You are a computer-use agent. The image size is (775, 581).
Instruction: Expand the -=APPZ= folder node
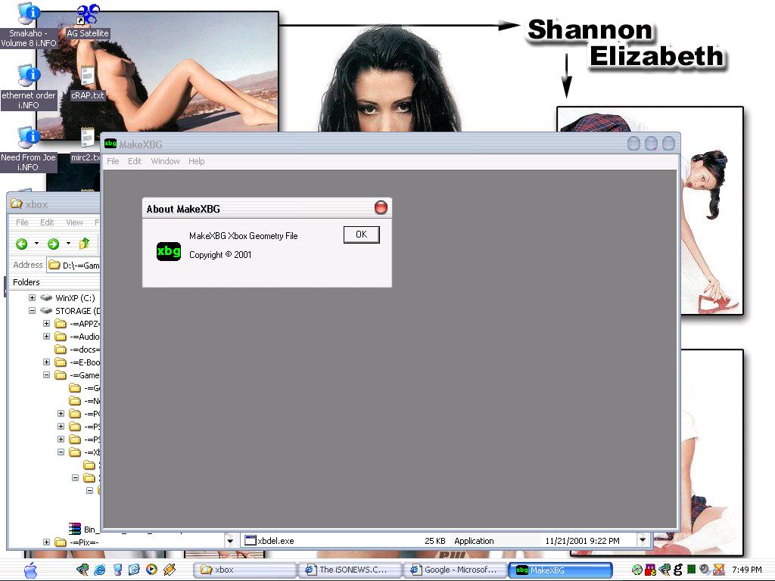coord(46,324)
